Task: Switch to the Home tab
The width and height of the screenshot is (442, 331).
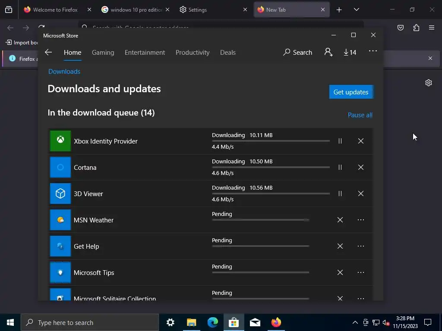Action: (x=73, y=53)
